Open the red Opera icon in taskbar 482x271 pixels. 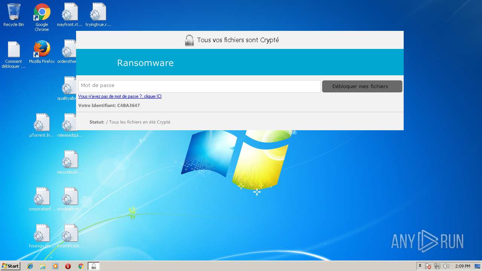[68, 266]
